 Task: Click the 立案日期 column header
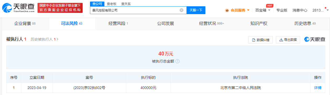[x=37, y=78]
